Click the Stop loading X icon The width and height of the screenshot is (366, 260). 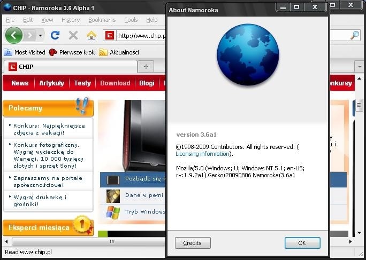73,35
